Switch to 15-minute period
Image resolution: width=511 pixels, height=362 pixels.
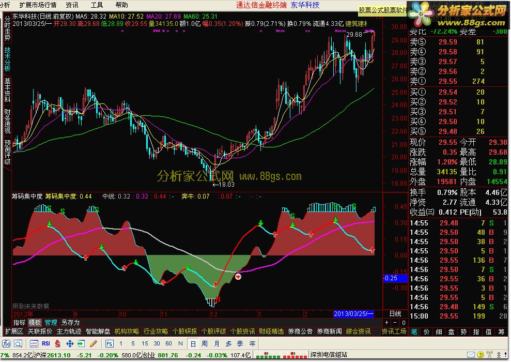point(145,344)
